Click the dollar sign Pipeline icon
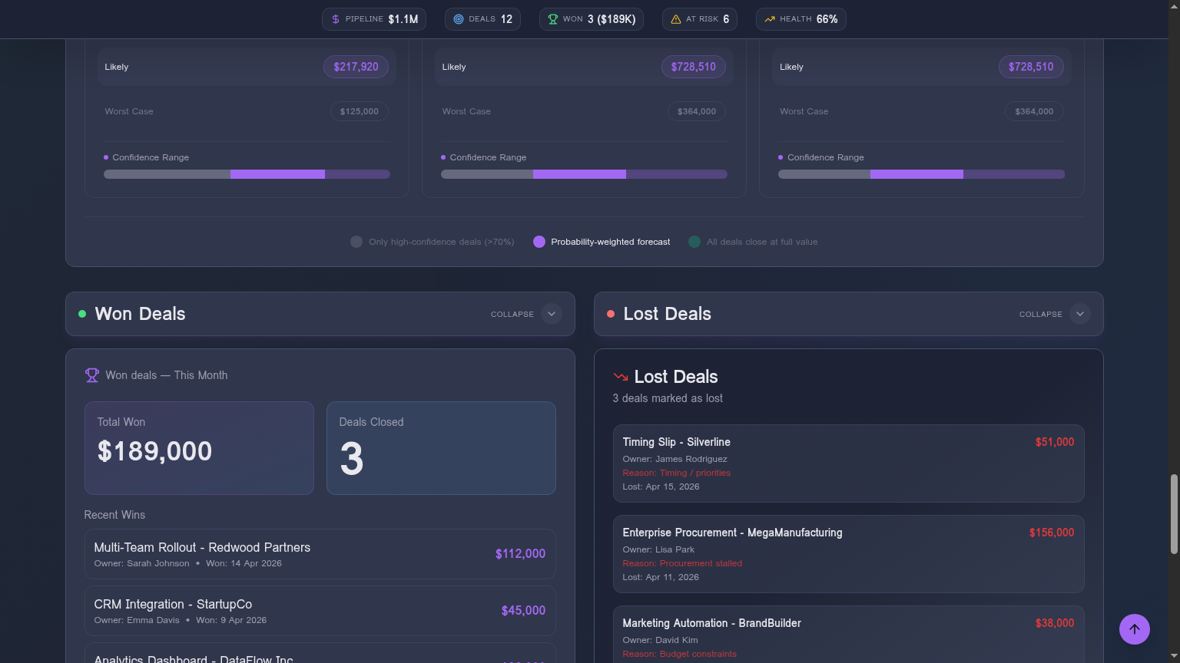 pyautogui.click(x=336, y=19)
